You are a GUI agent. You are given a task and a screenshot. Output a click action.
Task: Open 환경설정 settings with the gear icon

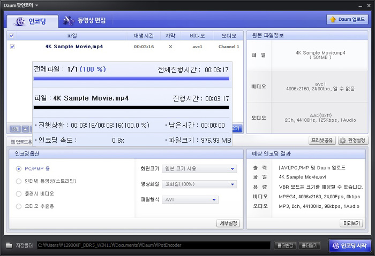pyautogui.click(x=353, y=140)
